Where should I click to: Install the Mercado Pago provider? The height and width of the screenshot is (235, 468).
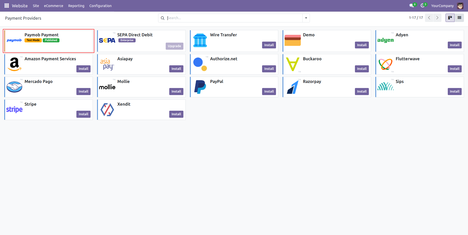click(83, 92)
